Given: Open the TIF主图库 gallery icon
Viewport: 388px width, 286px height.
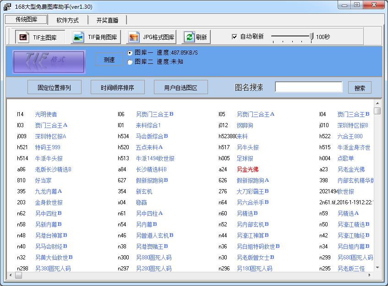Looking at the screenshot, I should pyautogui.click(x=22, y=37).
